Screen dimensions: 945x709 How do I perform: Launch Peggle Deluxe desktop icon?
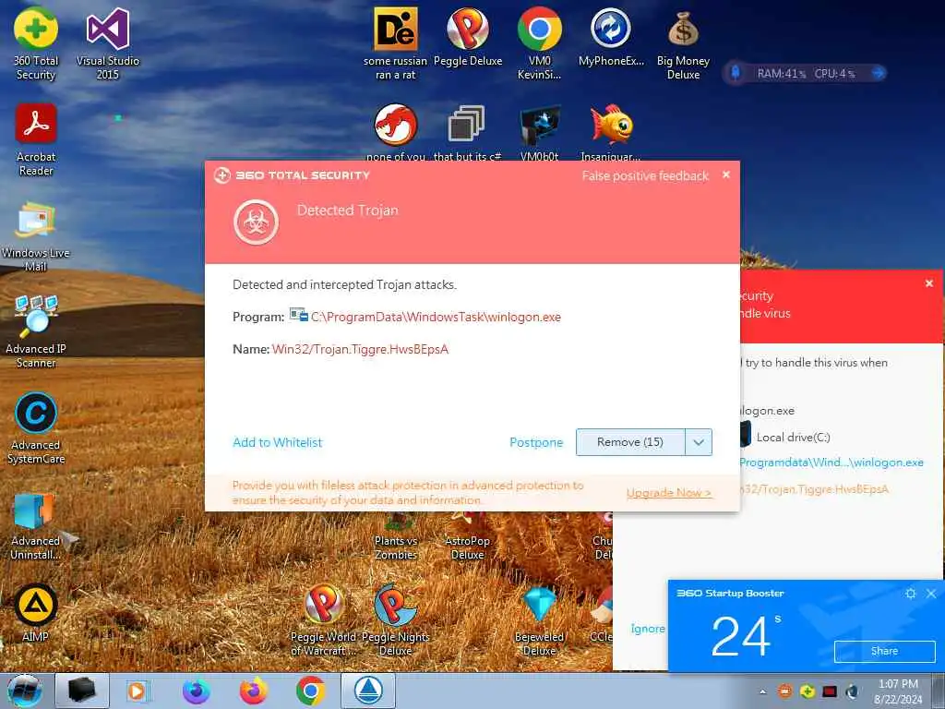point(468,37)
